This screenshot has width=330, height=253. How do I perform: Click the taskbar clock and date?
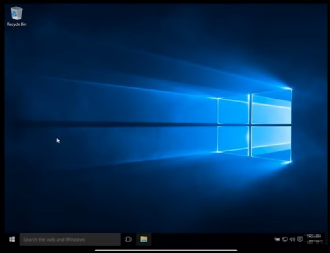point(315,239)
